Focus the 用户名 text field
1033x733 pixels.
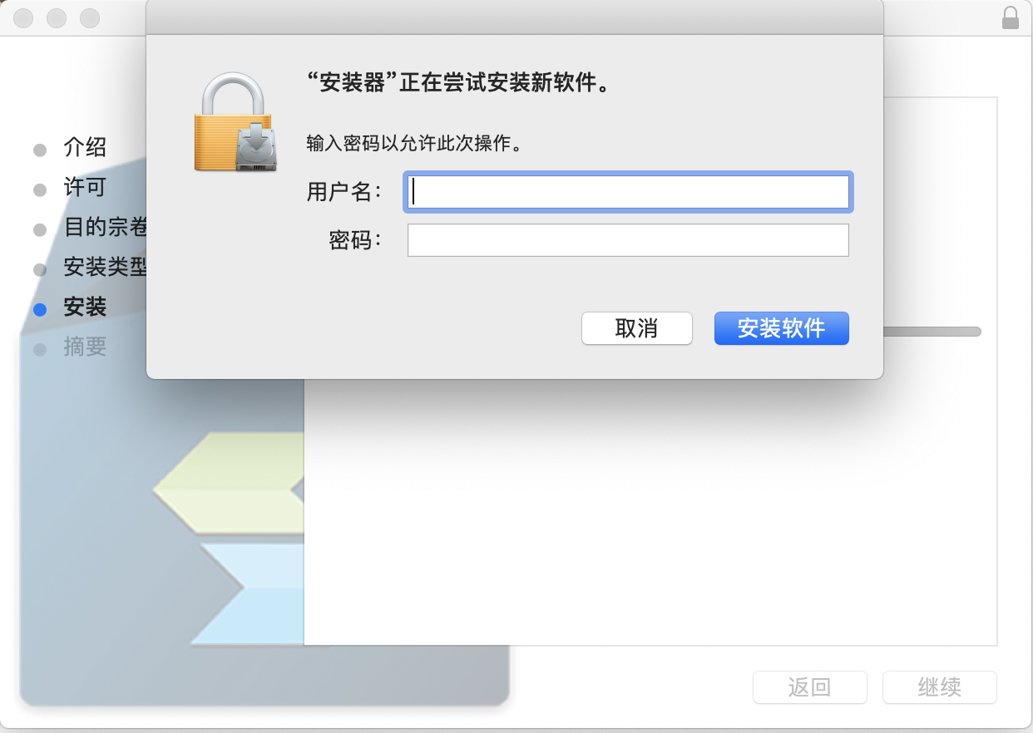(628, 192)
